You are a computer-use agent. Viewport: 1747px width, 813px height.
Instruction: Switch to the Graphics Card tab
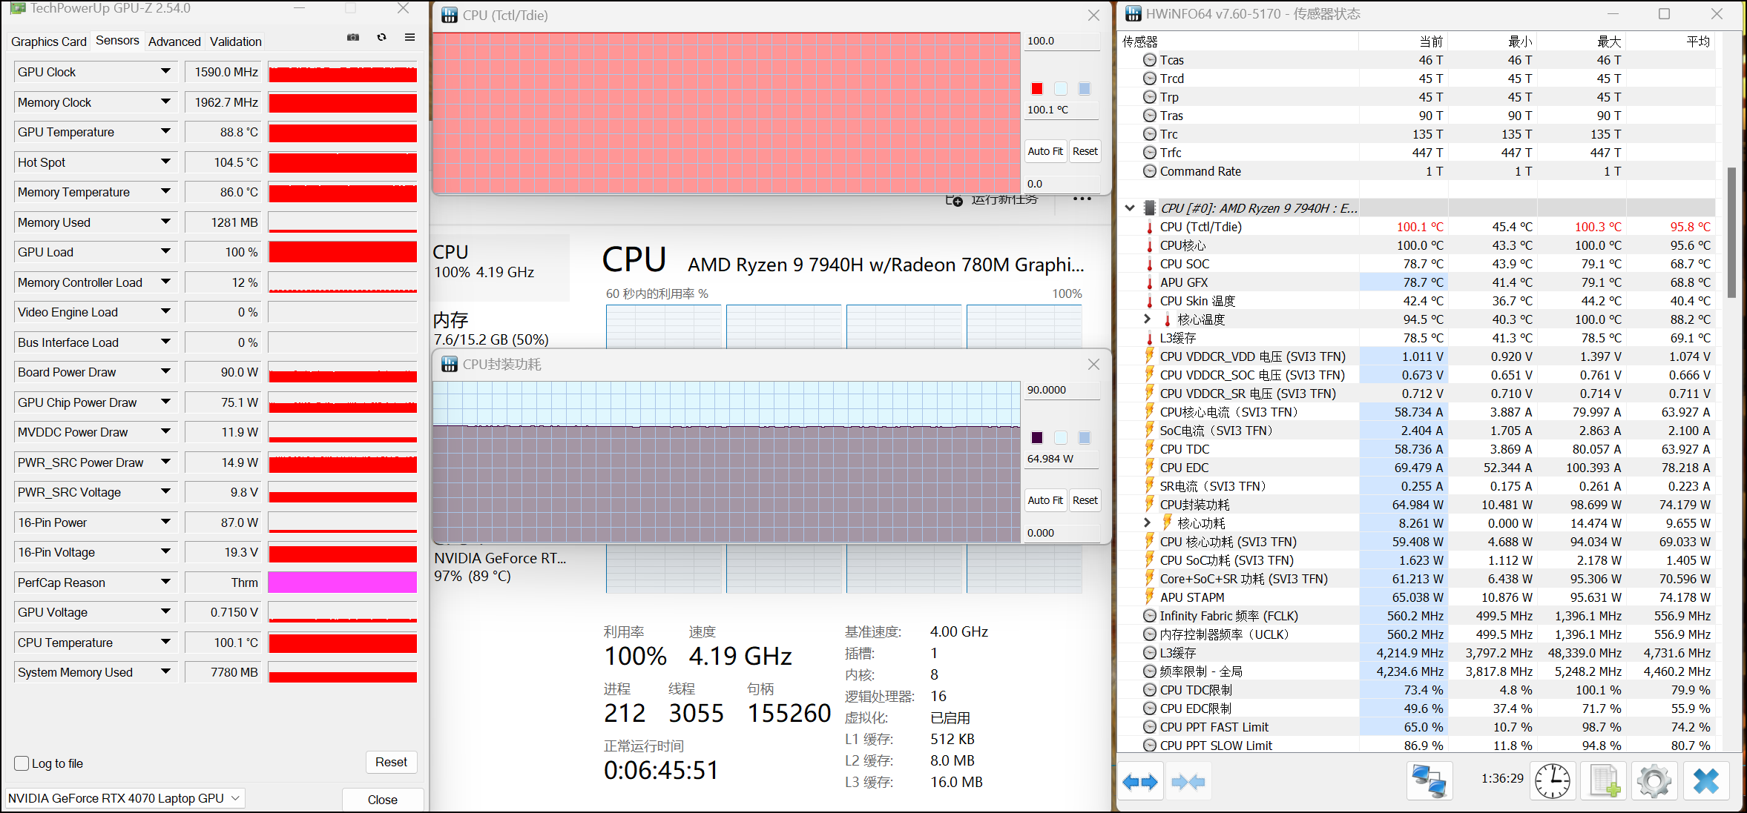(49, 42)
